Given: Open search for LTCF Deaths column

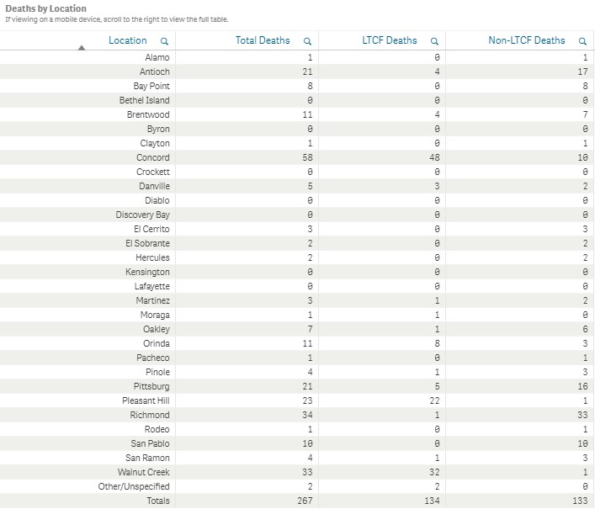Looking at the screenshot, I should [434, 40].
